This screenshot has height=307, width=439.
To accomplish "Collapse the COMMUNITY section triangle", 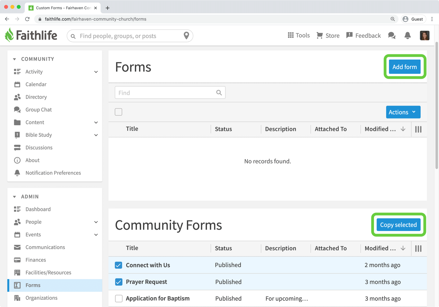I will pyautogui.click(x=14, y=59).
